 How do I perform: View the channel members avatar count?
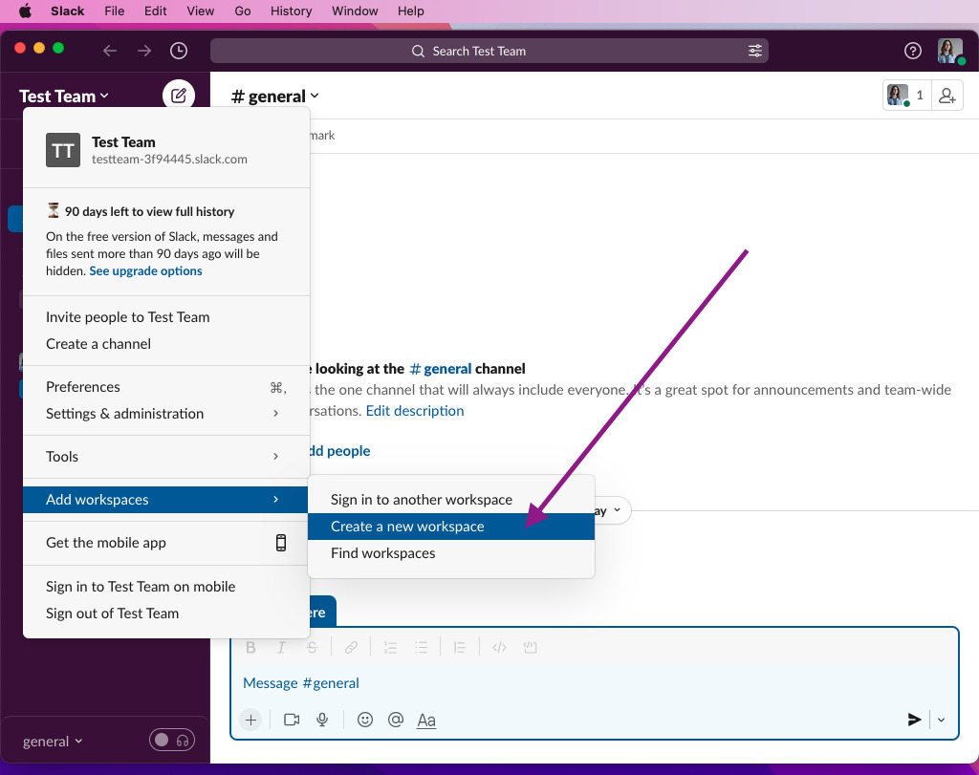point(907,96)
